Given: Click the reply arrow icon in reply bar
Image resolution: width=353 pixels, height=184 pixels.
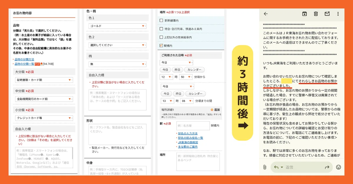Looking at the screenshot, I should (276, 167).
